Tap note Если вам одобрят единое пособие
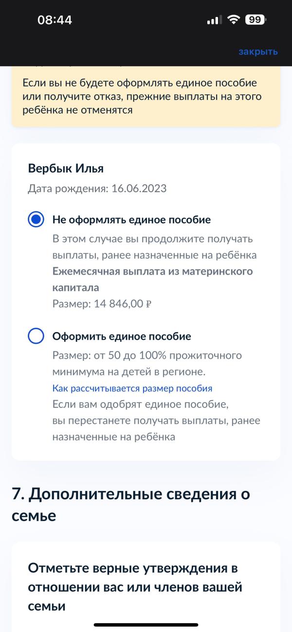 coord(140,404)
